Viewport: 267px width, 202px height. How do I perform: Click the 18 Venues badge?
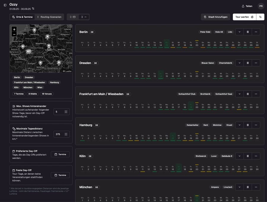pos(47,94)
